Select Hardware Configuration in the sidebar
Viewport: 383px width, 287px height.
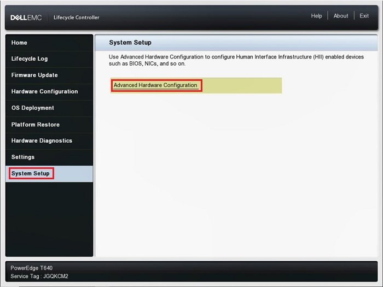(x=49, y=91)
